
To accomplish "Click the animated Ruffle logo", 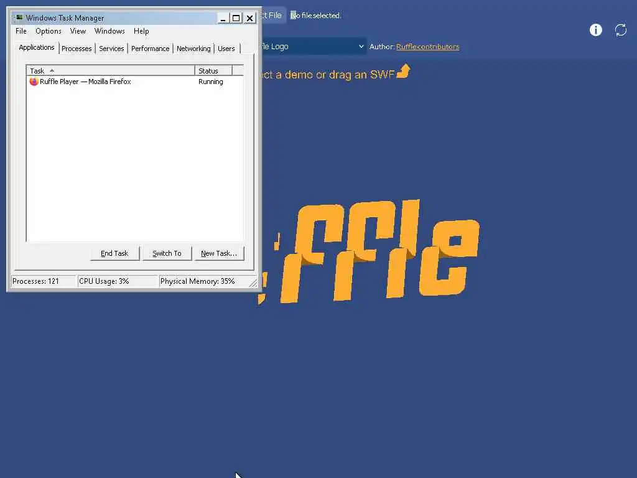I will 370,252.
